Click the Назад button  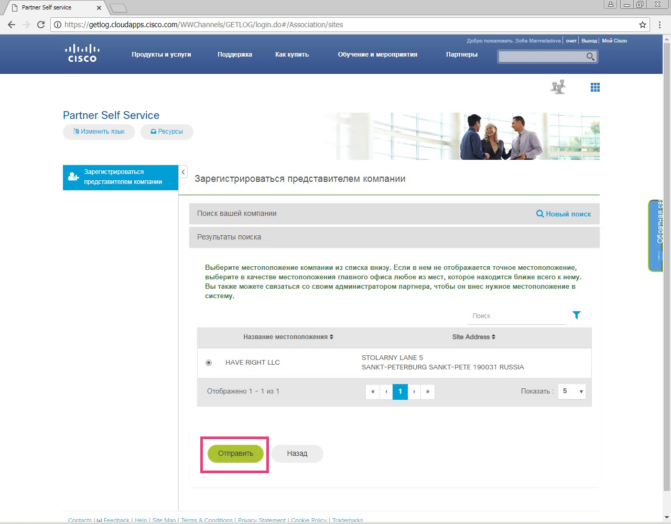297,453
